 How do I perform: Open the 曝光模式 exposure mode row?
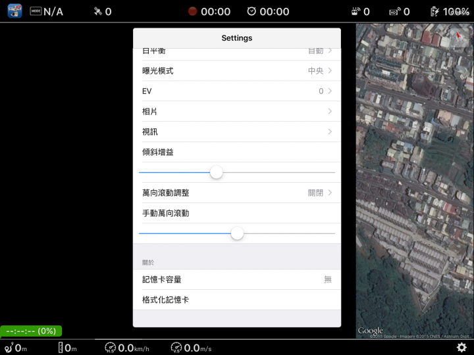click(x=237, y=70)
